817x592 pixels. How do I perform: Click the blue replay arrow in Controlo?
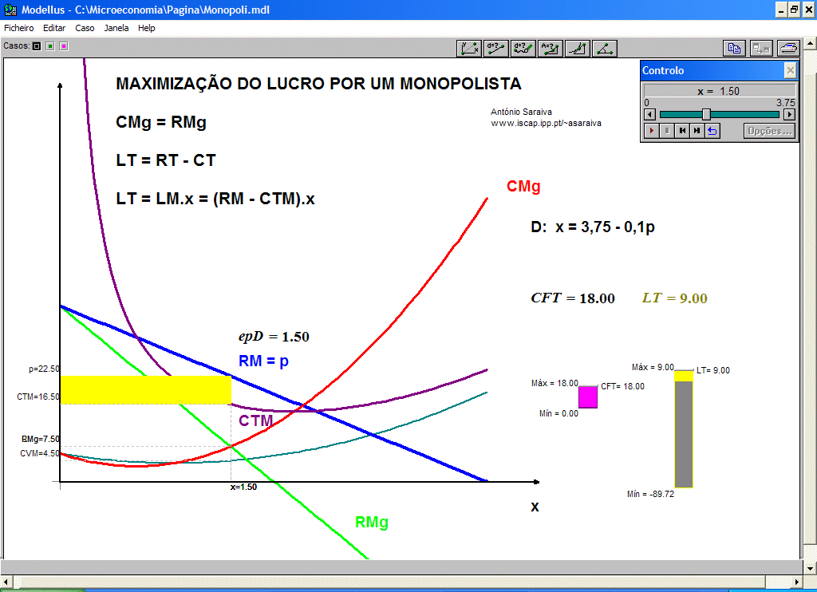point(712,131)
